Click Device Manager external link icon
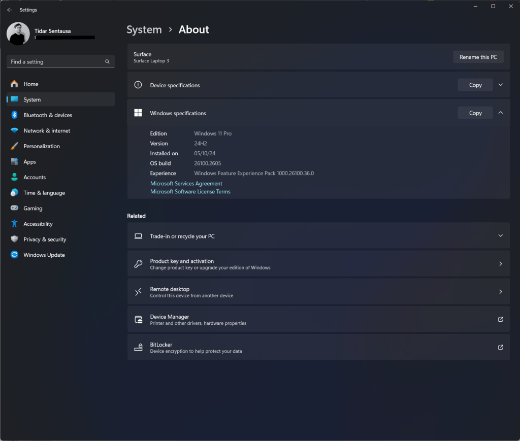The height and width of the screenshot is (441, 520). click(x=500, y=319)
